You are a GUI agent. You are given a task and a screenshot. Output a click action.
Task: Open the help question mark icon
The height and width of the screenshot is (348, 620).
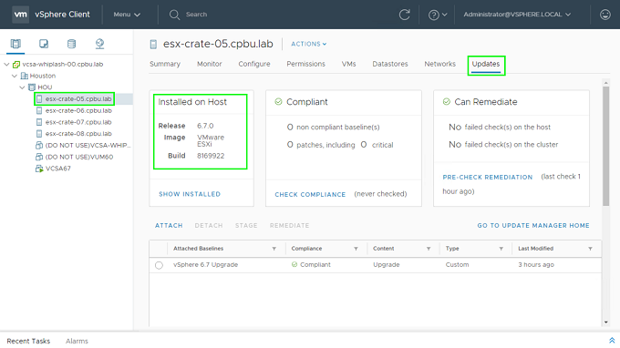[x=433, y=15]
